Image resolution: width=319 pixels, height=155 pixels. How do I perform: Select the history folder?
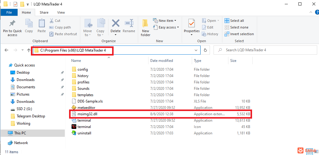(161, 76)
